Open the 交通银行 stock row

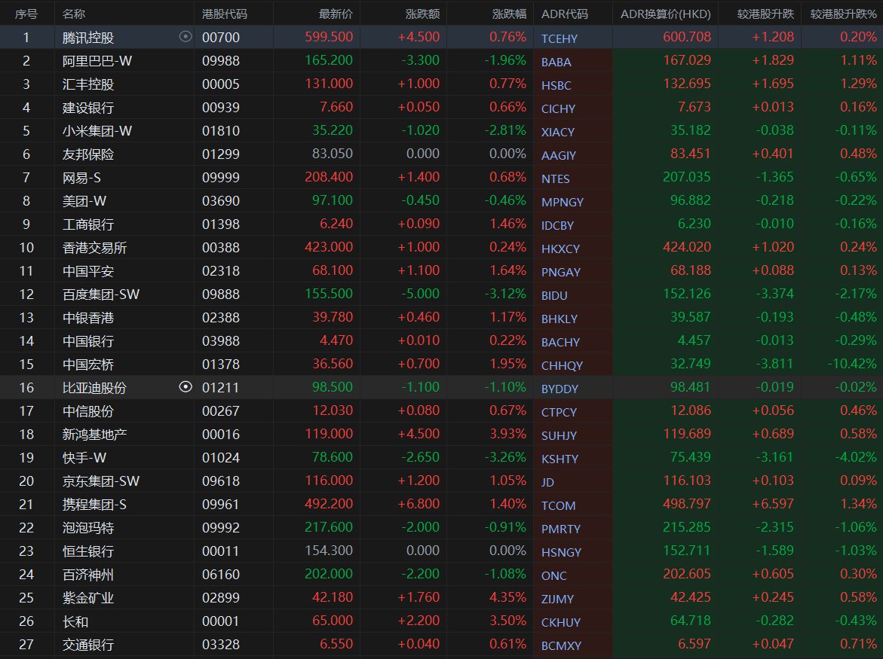pyautogui.click(x=88, y=645)
